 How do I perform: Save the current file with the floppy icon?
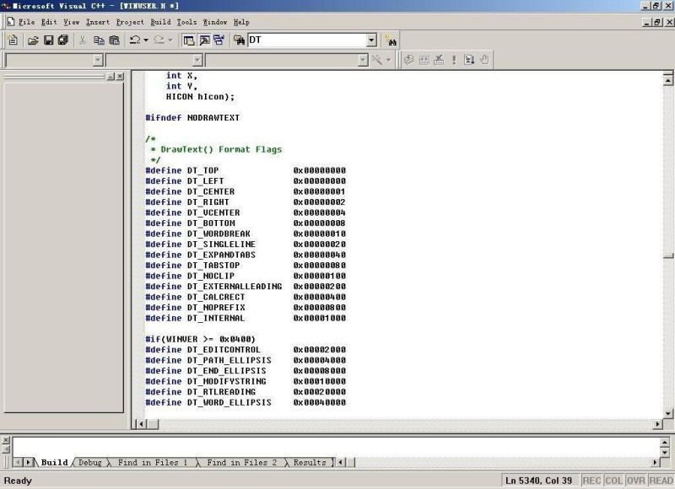48,40
